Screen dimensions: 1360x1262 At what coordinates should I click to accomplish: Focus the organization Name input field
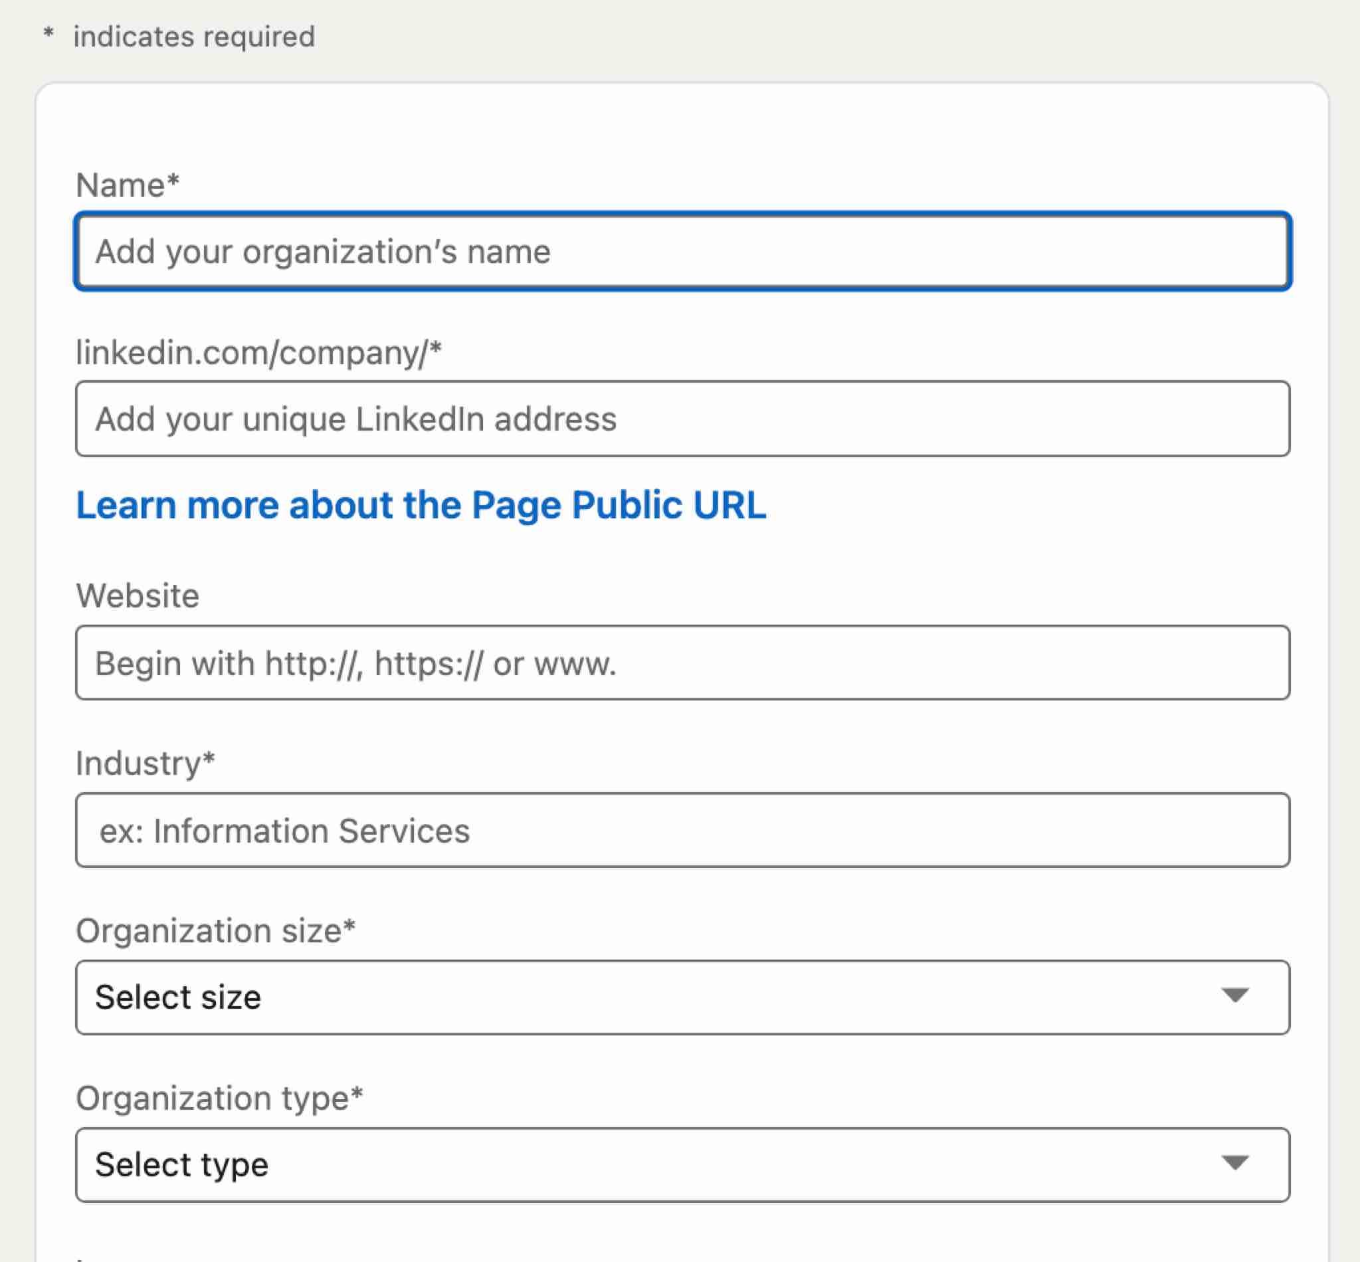pos(682,251)
